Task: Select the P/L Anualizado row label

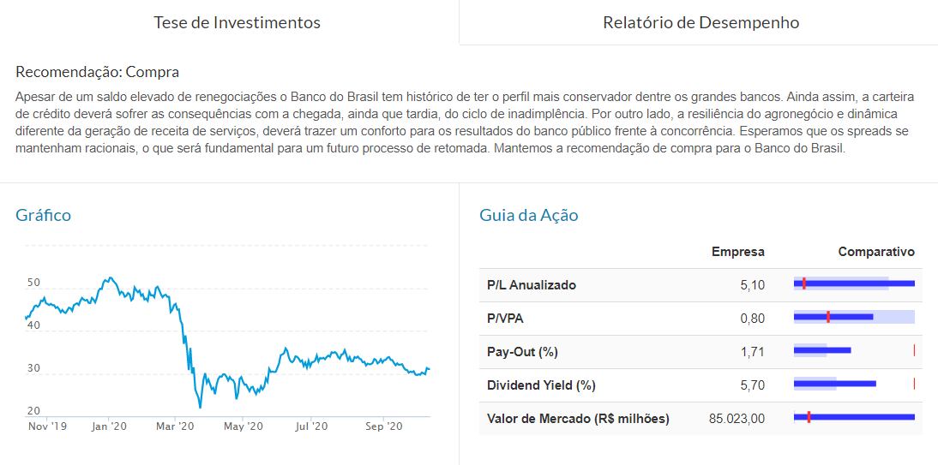Action: 532,285
